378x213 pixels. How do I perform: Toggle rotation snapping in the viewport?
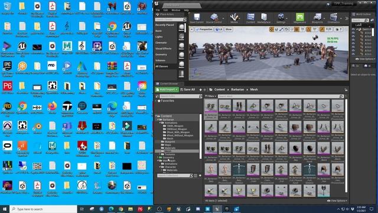point(308,29)
